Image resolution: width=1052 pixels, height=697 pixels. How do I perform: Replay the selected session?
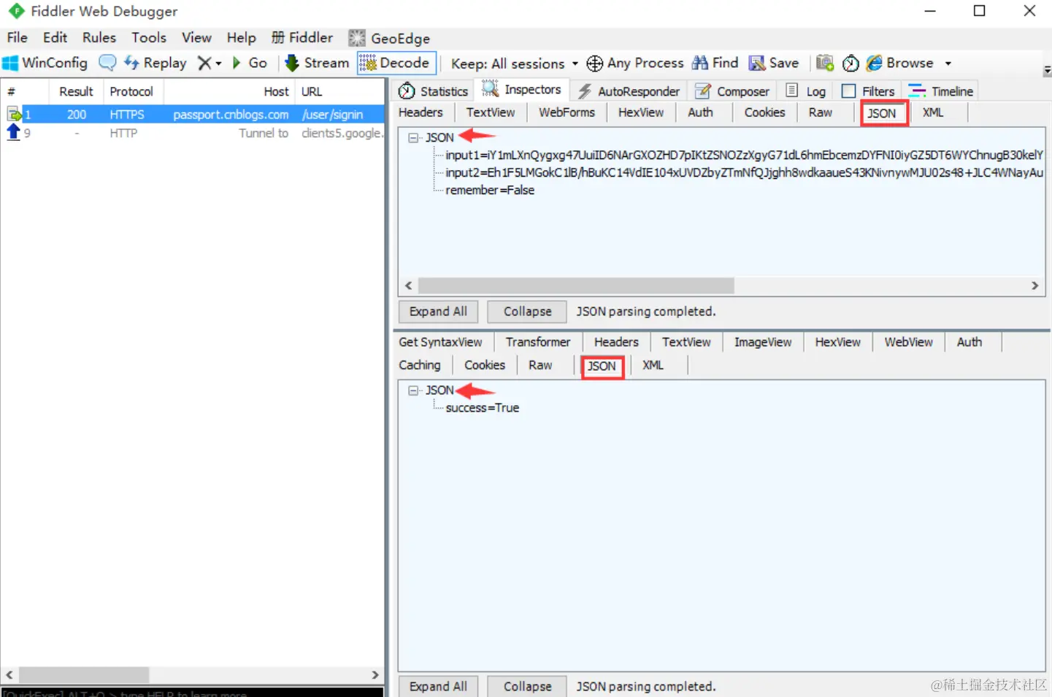(155, 63)
